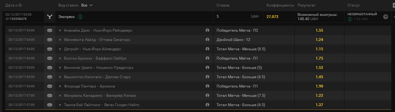Click hockey puck icon for Флорида Пантерз match
This screenshot has width=395, height=112.
(50, 86)
